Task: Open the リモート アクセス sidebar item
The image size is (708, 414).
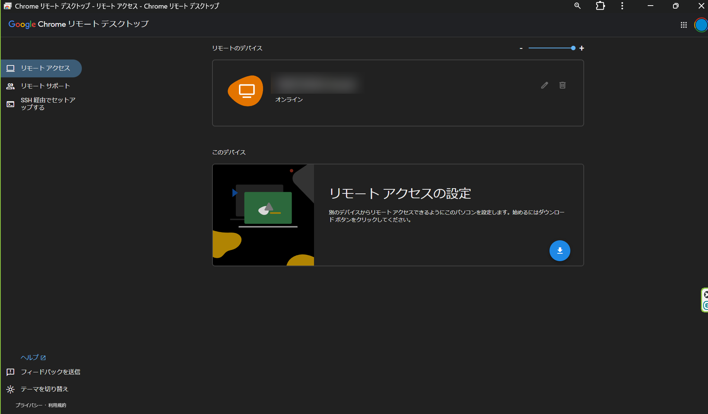Action: [41, 68]
